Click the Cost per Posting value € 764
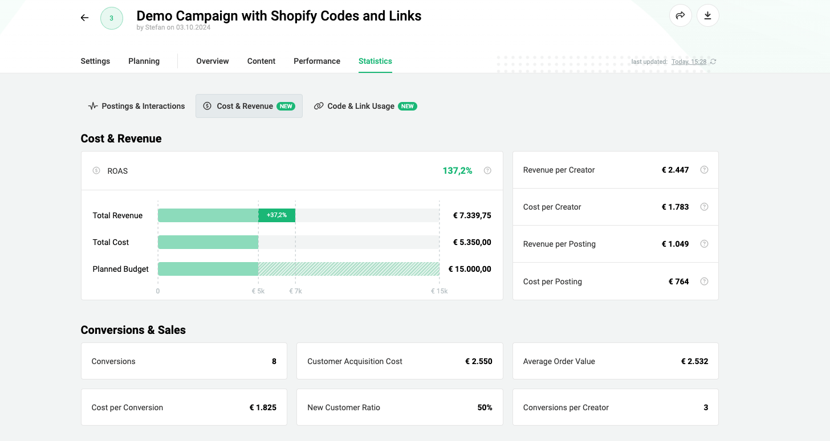The image size is (830, 441). [678, 281]
